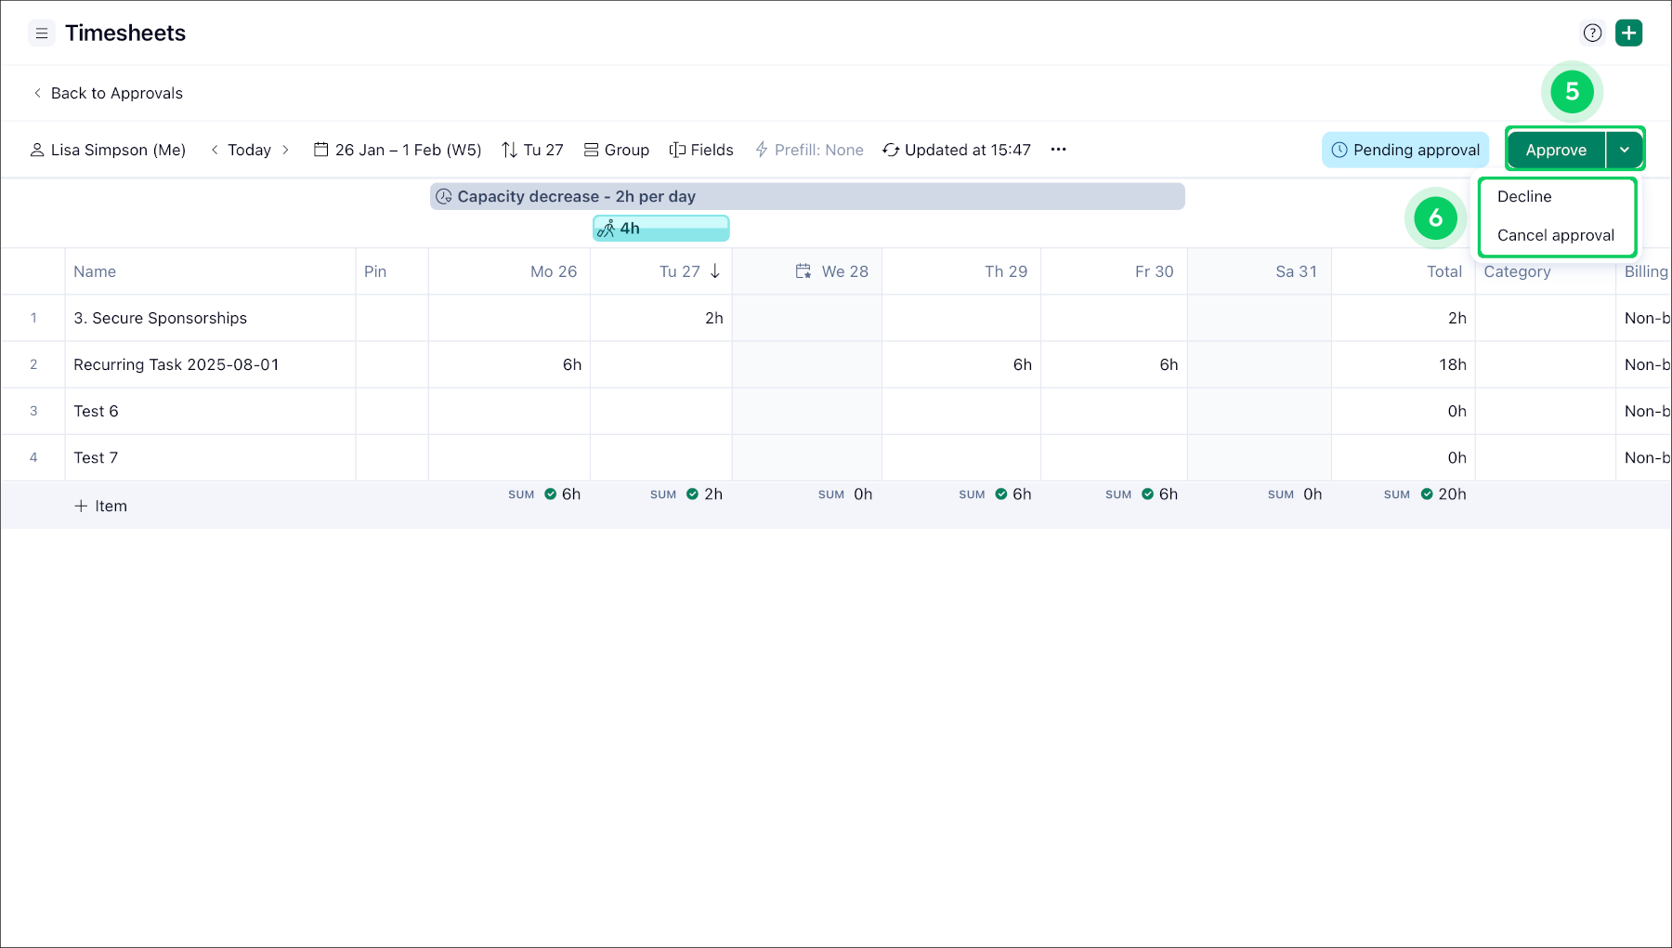Open the Group toolbar option
This screenshot has width=1672, height=948.
tap(617, 150)
